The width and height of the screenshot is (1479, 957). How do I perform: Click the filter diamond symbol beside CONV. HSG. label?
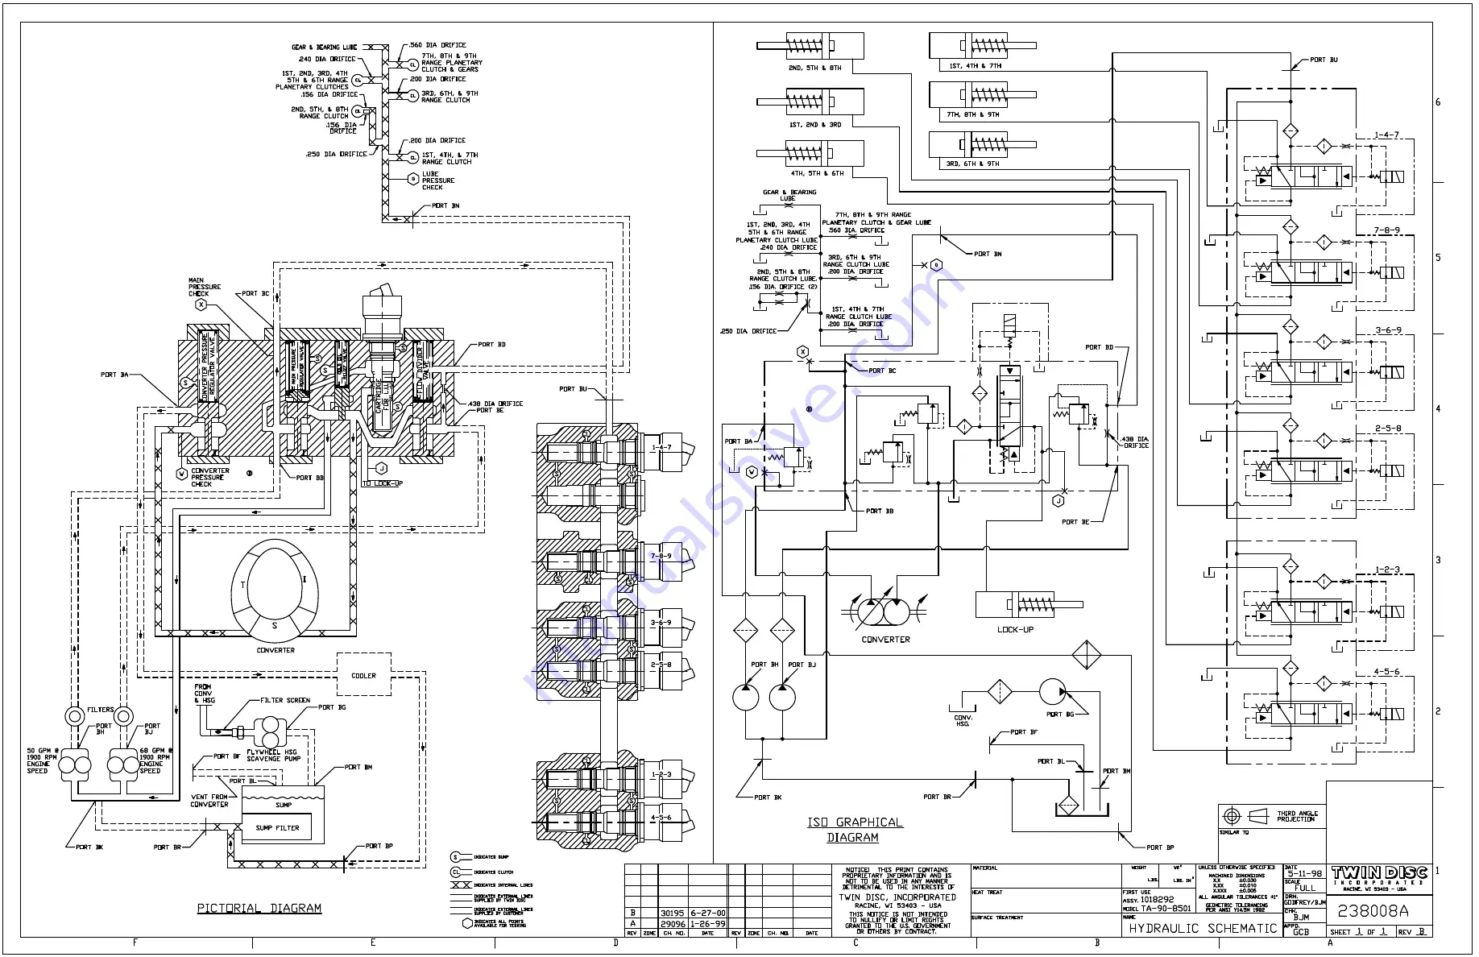pos(1000,691)
